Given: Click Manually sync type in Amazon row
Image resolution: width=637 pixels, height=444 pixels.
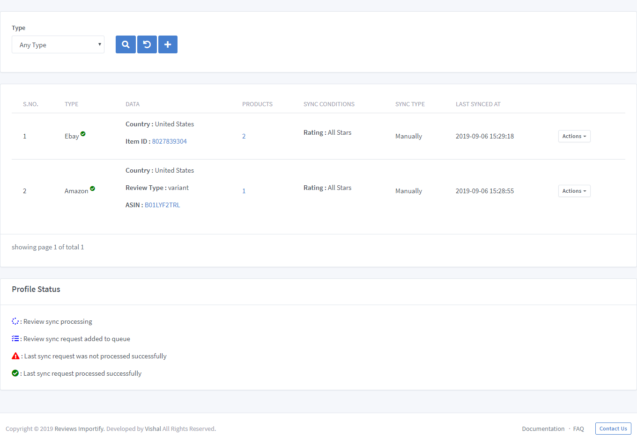Looking at the screenshot, I should coord(408,191).
